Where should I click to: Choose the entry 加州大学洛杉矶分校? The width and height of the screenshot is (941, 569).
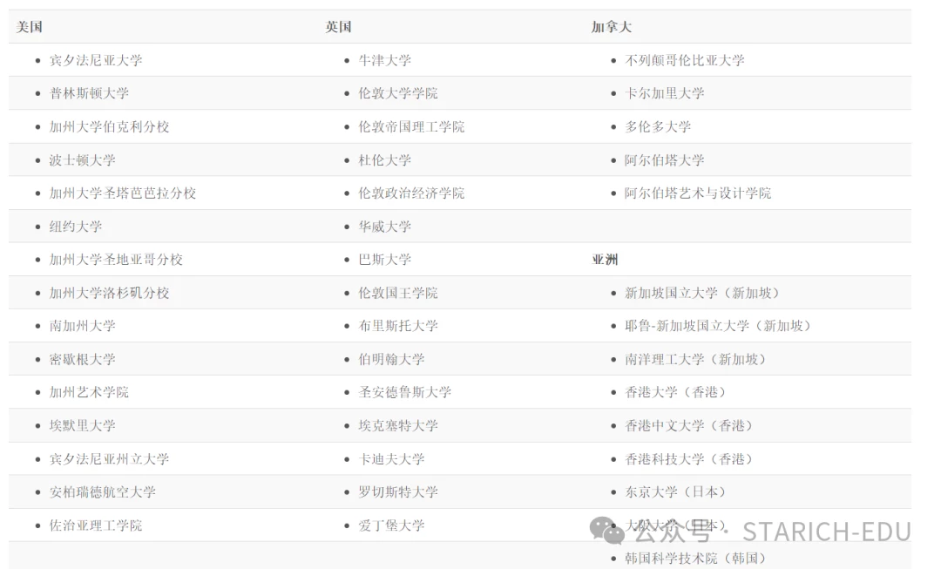[109, 293]
